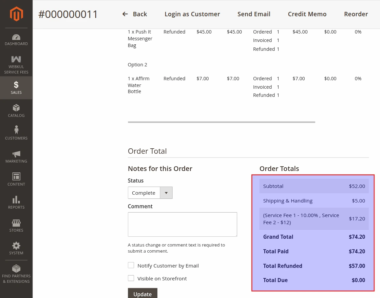Open the Stores section
Screen dimensions: 380x298
[16, 225]
